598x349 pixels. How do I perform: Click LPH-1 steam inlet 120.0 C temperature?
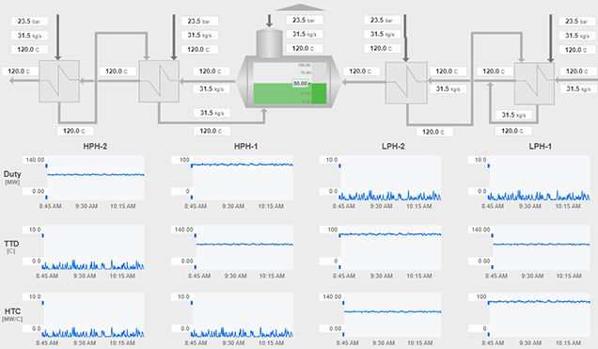click(577, 50)
